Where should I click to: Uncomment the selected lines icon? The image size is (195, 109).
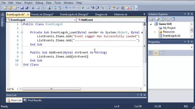point(60,8)
